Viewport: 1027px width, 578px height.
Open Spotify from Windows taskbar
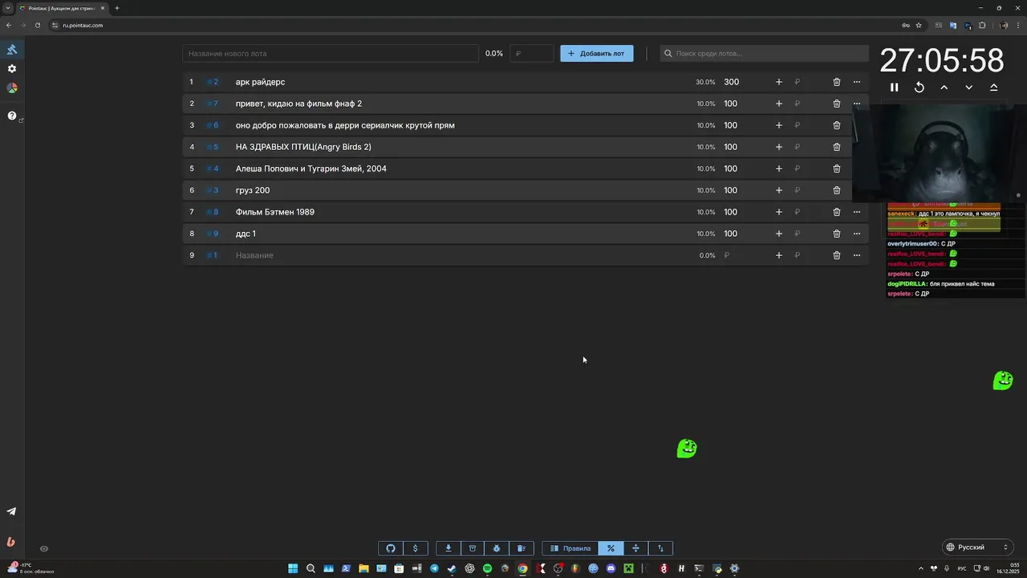pos(487,568)
